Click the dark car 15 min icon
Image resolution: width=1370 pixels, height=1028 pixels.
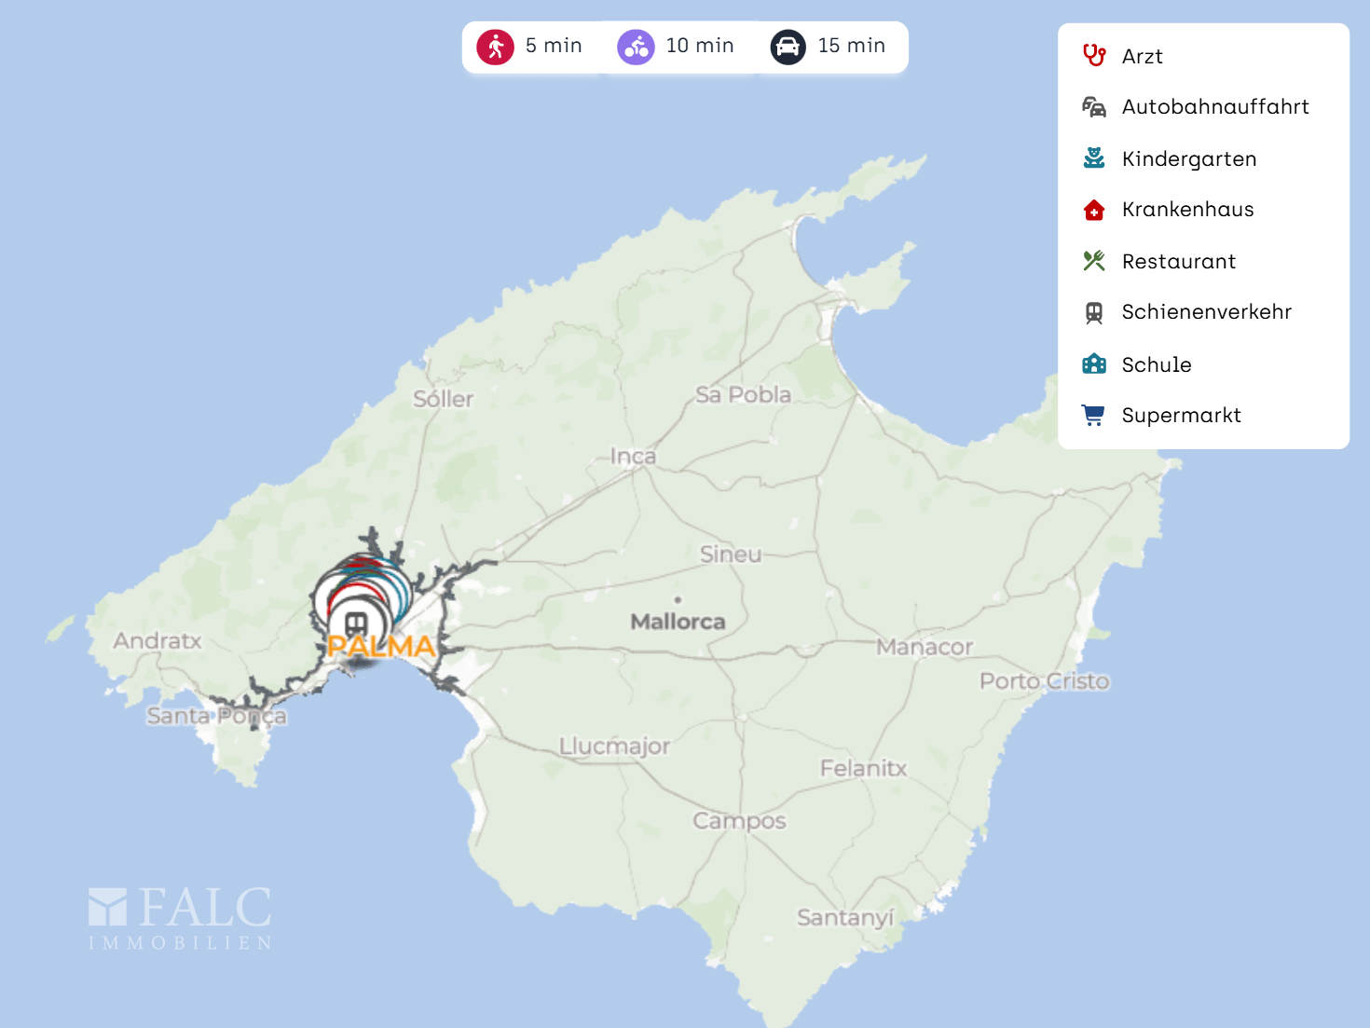(788, 47)
